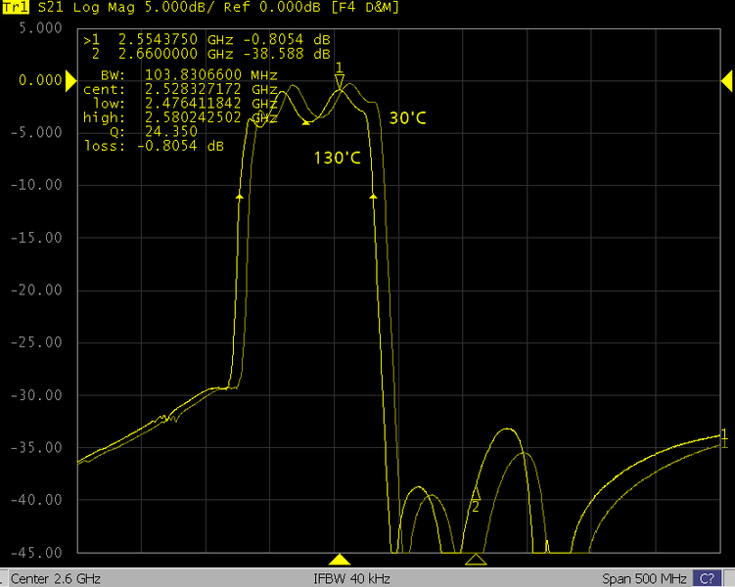Click the high cutoff bandwidth arrow on trace
Screen dimensions: 735x587
point(373,196)
